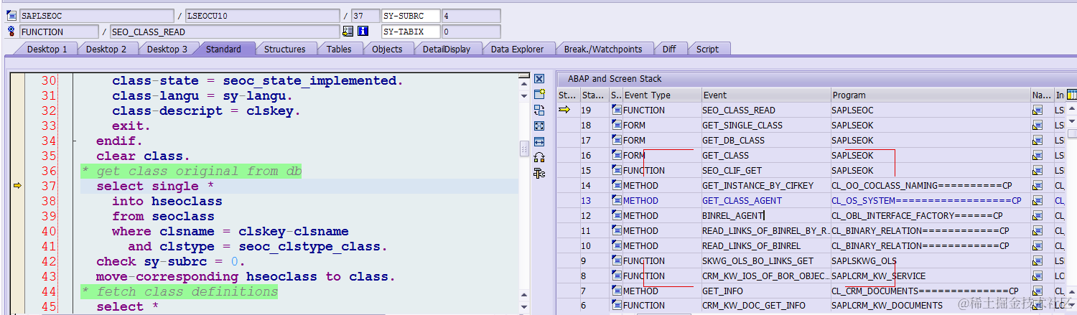The height and width of the screenshot is (315, 1077).
Task: Click navigation icon in SEO_CLASS_READ row
Action: pos(1038,110)
